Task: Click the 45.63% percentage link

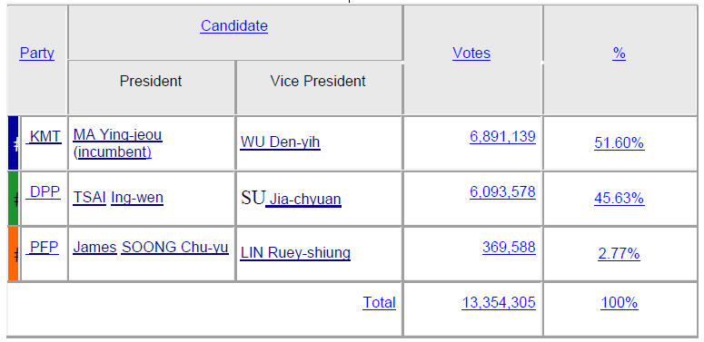Action: coord(620,198)
